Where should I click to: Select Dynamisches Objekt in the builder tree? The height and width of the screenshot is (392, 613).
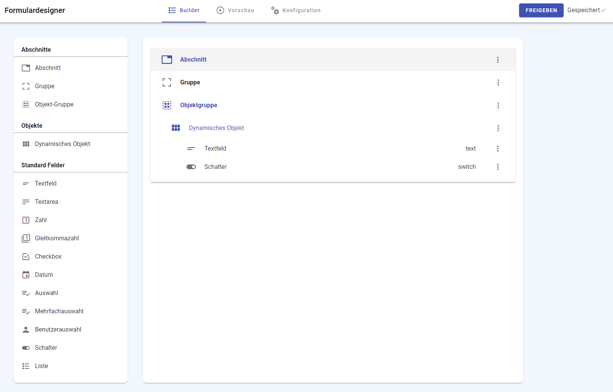point(333,128)
